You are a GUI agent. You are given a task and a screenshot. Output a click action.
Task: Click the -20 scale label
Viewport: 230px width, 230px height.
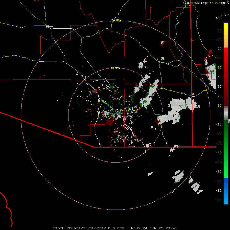point(218,134)
